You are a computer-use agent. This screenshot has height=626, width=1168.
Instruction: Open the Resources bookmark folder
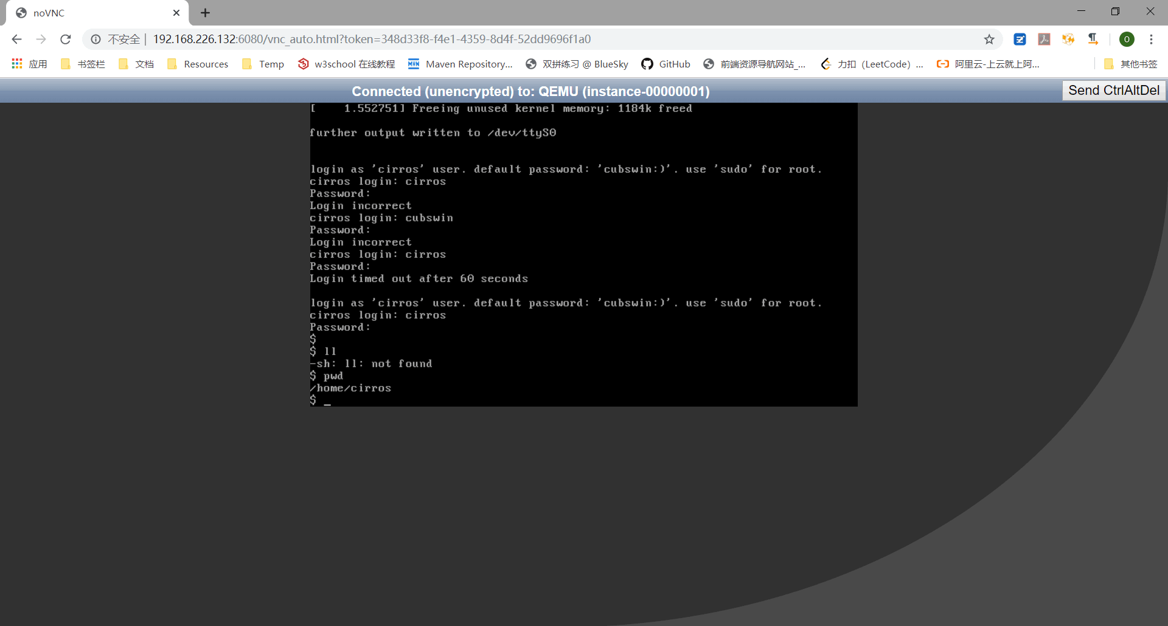coord(198,64)
